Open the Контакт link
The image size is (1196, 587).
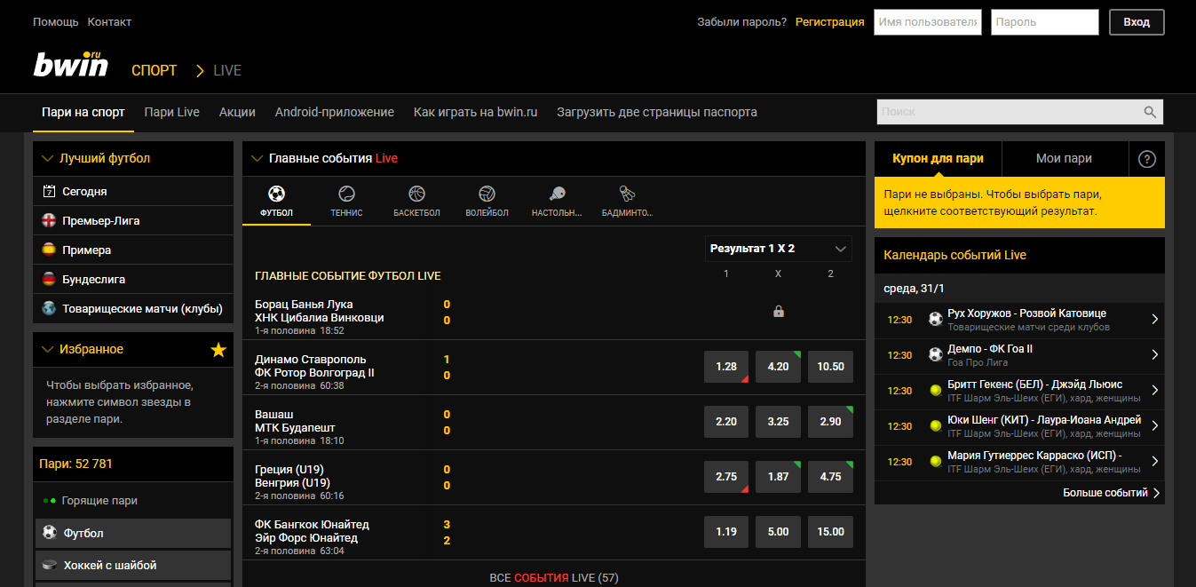click(x=109, y=22)
